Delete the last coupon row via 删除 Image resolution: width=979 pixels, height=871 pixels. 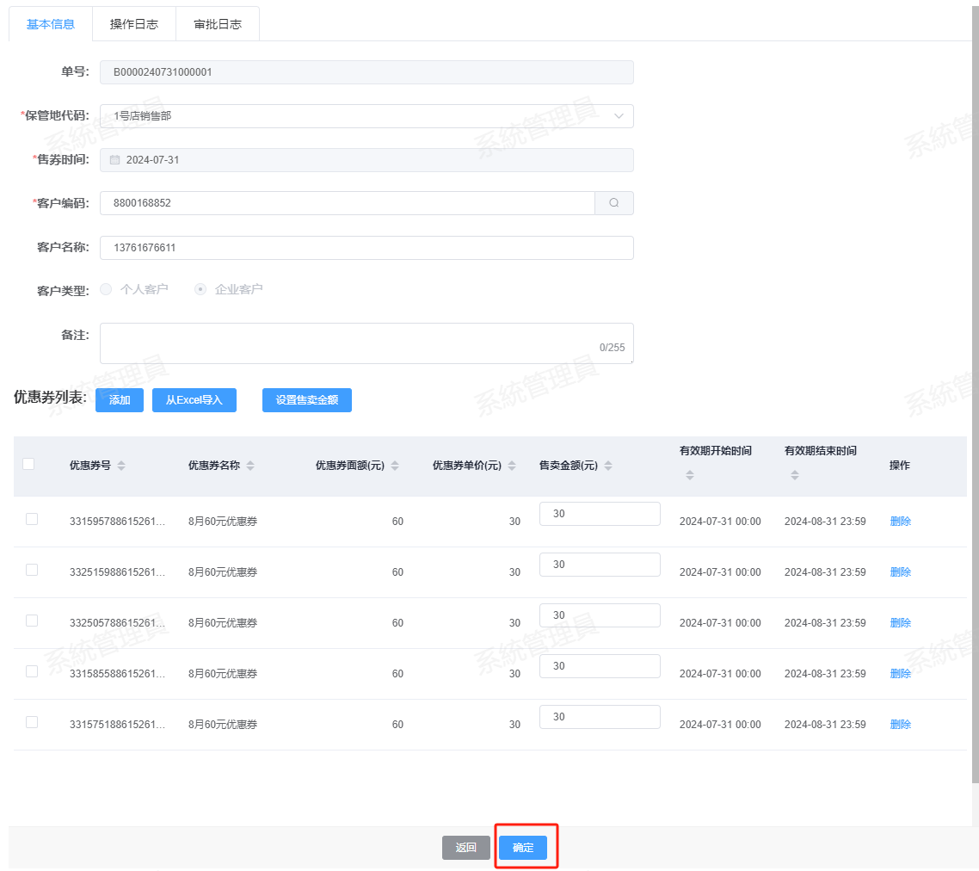pyautogui.click(x=900, y=725)
